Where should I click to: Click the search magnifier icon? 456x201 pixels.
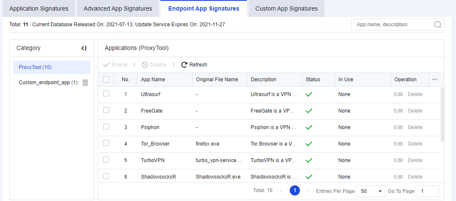tap(438, 25)
